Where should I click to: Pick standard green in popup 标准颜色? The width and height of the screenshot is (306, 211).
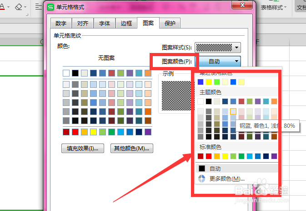(x=241, y=156)
